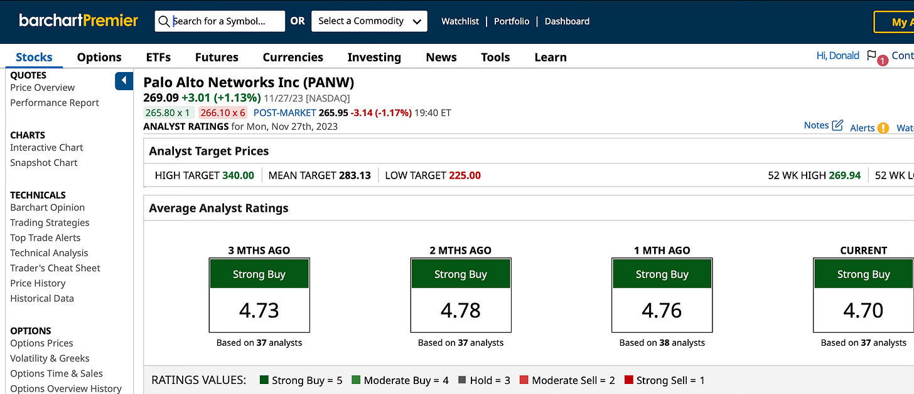This screenshot has width=914, height=394.
Task: Click the Notes pencil icon
Action: (x=837, y=125)
